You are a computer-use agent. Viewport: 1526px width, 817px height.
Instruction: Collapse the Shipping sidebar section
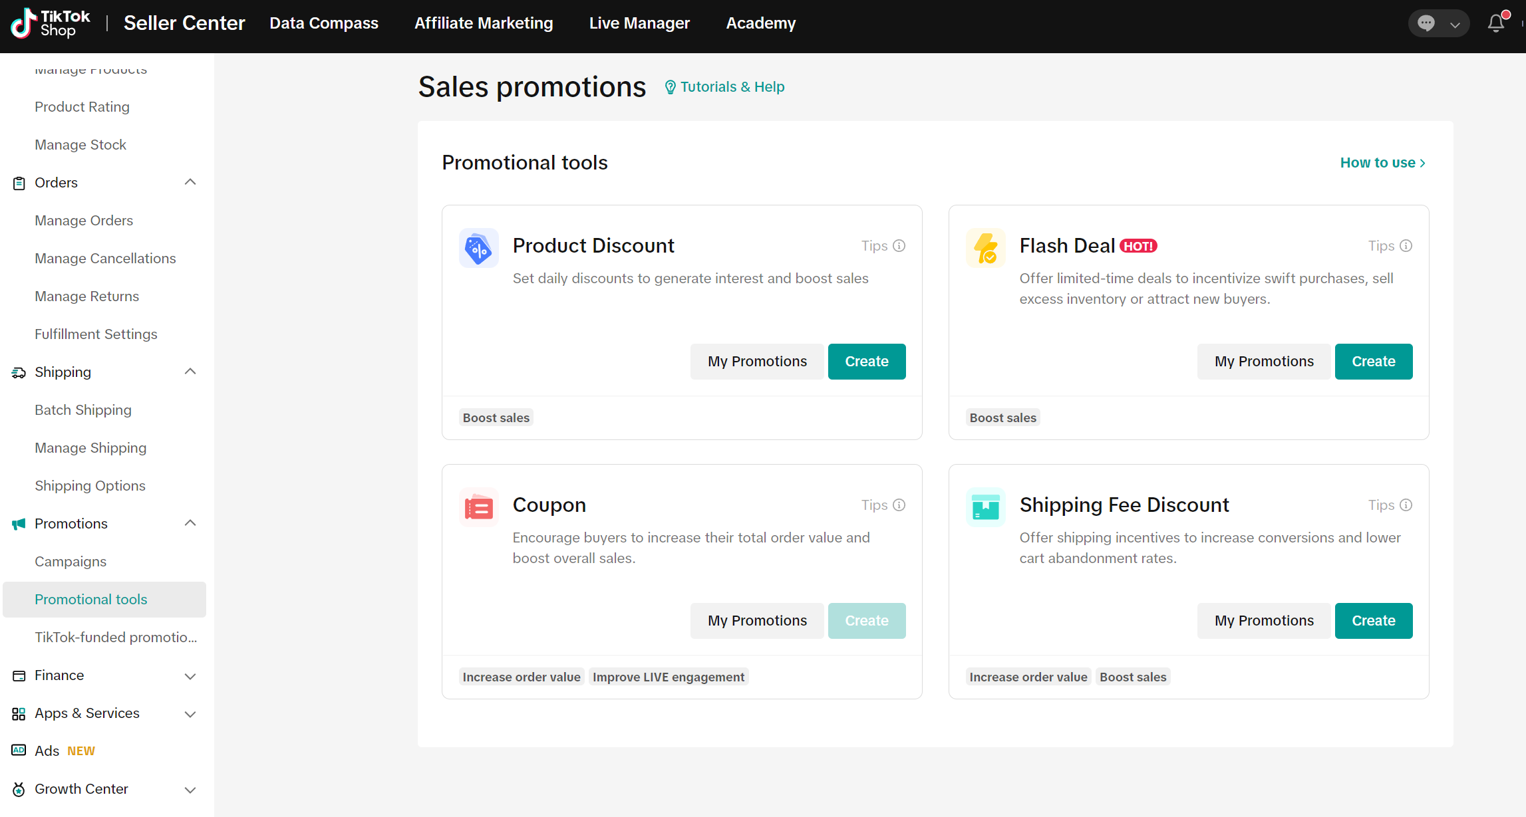pyautogui.click(x=190, y=372)
